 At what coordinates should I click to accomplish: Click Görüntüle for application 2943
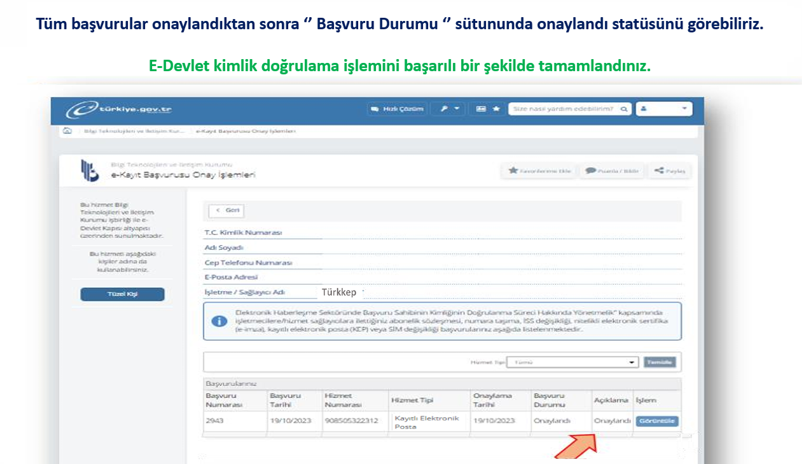(x=656, y=421)
